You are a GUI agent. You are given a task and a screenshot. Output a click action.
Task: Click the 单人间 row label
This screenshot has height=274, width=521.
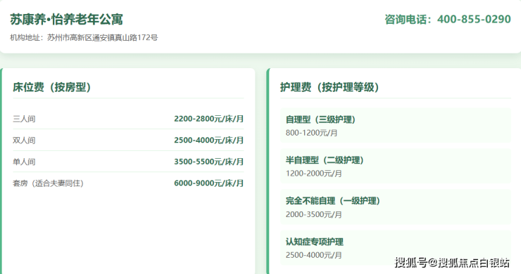click(x=24, y=162)
